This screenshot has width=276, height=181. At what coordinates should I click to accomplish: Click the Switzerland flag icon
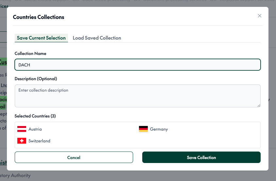(x=22, y=141)
